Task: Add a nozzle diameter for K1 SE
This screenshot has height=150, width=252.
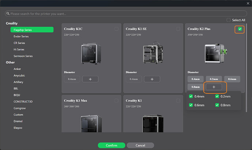Action: click(x=152, y=79)
